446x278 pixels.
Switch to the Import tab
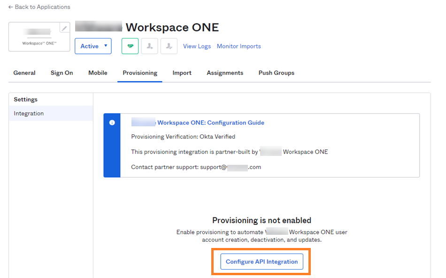pyautogui.click(x=182, y=73)
